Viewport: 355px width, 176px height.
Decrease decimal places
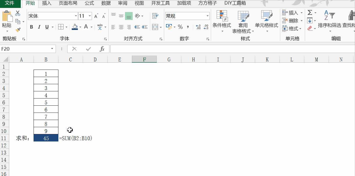pyautogui.click(x=206, y=27)
